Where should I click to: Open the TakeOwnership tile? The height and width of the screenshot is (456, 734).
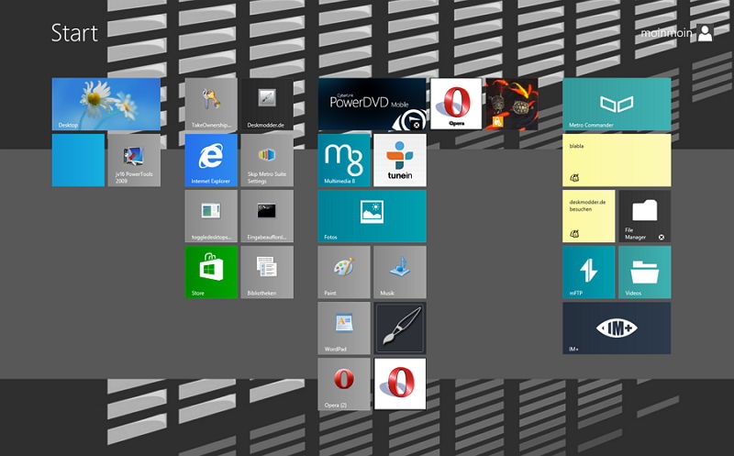(x=211, y=104)
